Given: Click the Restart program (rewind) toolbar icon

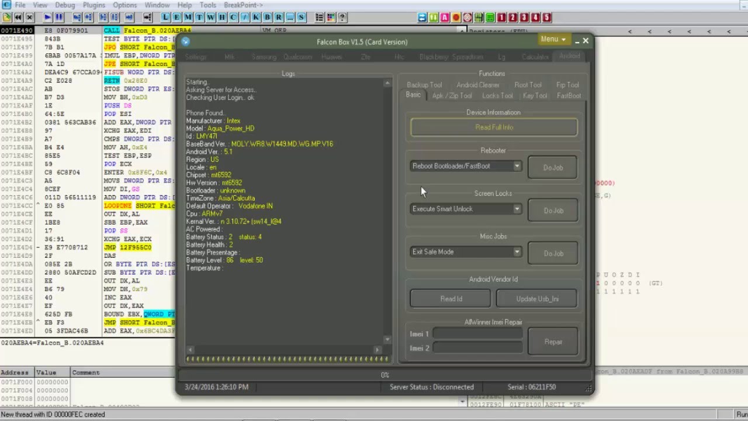Looking at the screenshot, I should [x=18, y=17].
